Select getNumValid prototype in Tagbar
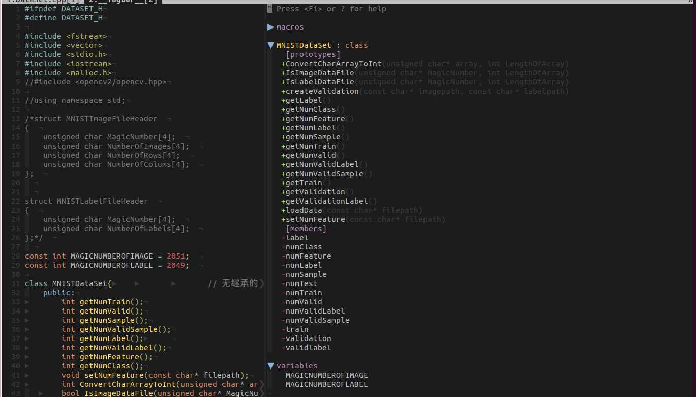 coord(311,155)
